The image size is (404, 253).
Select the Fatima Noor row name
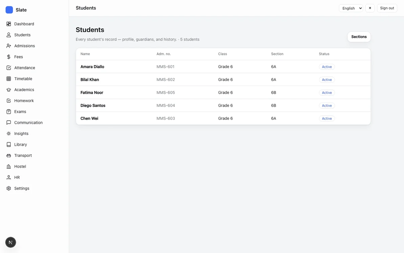click(92, 92)
